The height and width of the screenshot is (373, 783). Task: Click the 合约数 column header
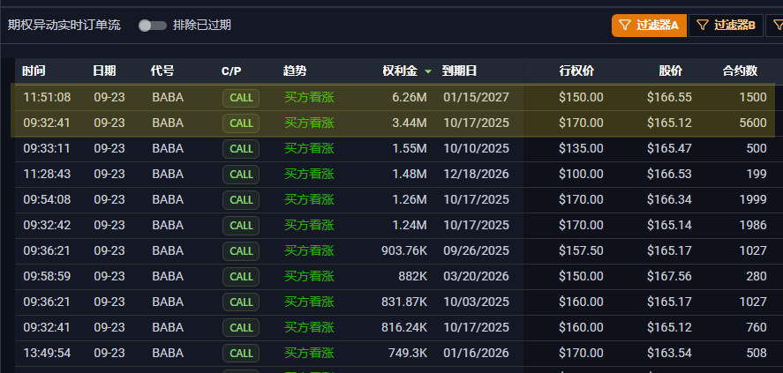coord(740,71)
